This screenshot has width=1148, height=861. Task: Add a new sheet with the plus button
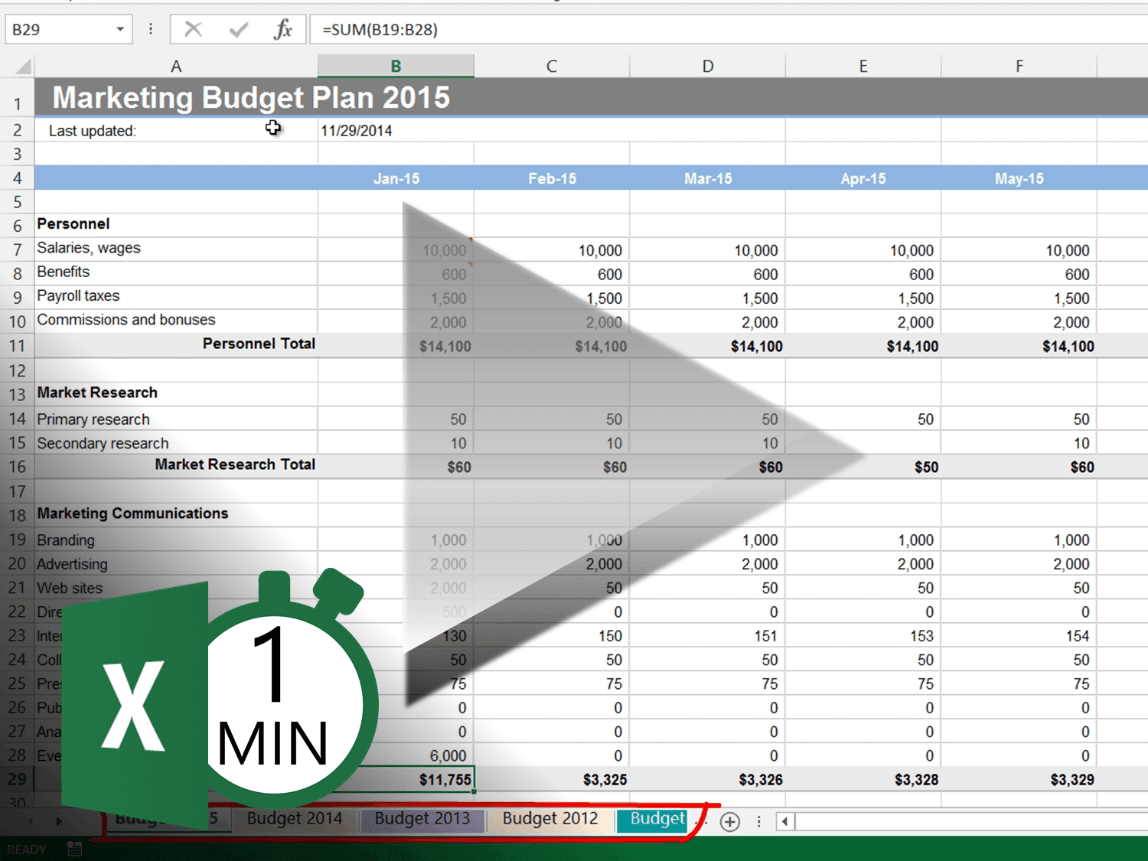click(x=730, y=822)
